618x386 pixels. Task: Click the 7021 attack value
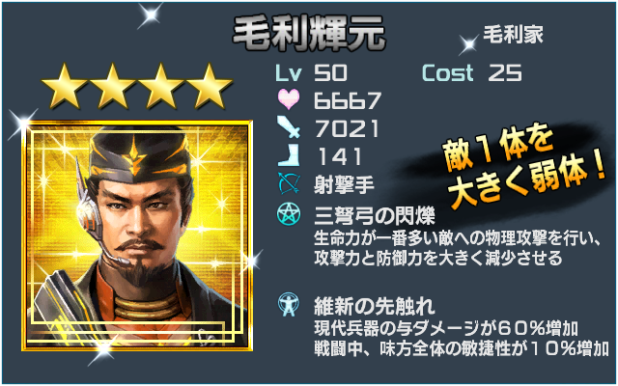click(347, 128)
